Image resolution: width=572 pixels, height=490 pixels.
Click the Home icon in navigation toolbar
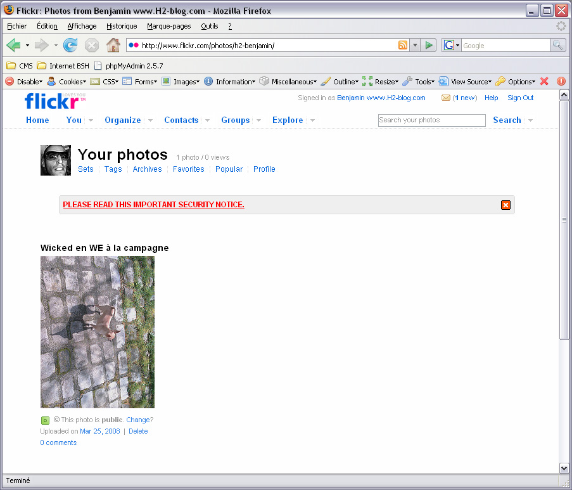coord(113,45)
